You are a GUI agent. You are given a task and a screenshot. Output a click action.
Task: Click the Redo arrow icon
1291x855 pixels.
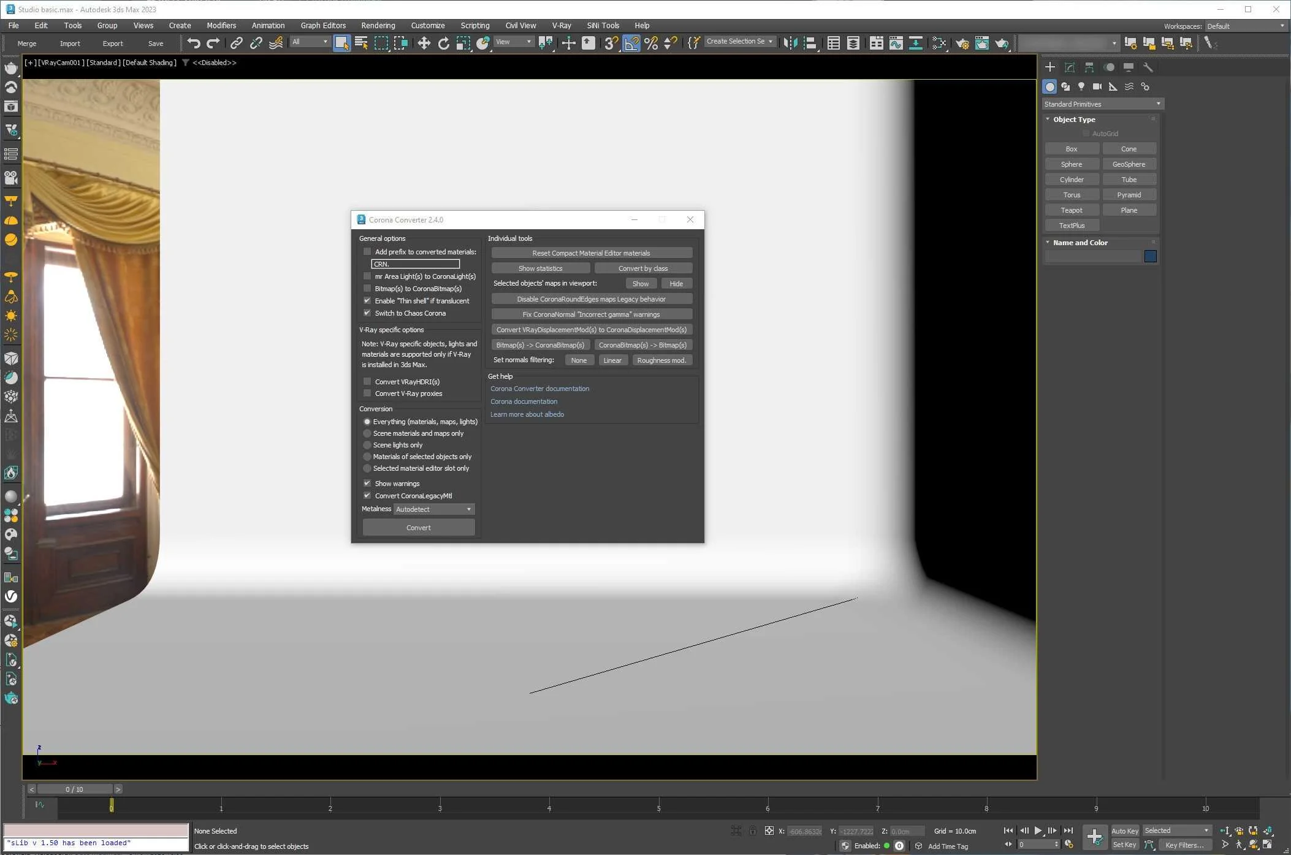(x=213, y=43)
